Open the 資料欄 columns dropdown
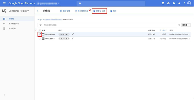Screen dimensions: 194x100 186,25
